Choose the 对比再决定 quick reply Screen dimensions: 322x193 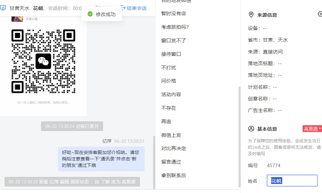click(x=174, y=148)
